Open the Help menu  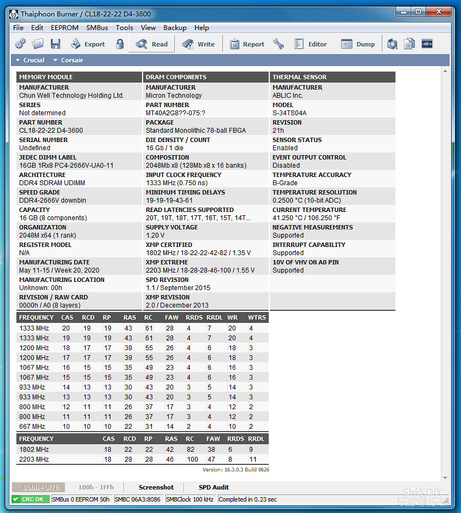(x=202, y=28)
